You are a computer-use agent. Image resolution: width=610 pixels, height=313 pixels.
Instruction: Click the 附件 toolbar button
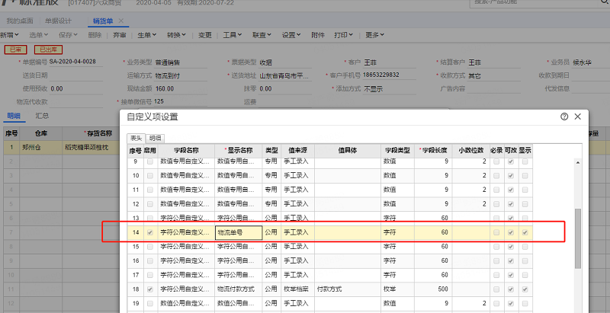point(318,35)
